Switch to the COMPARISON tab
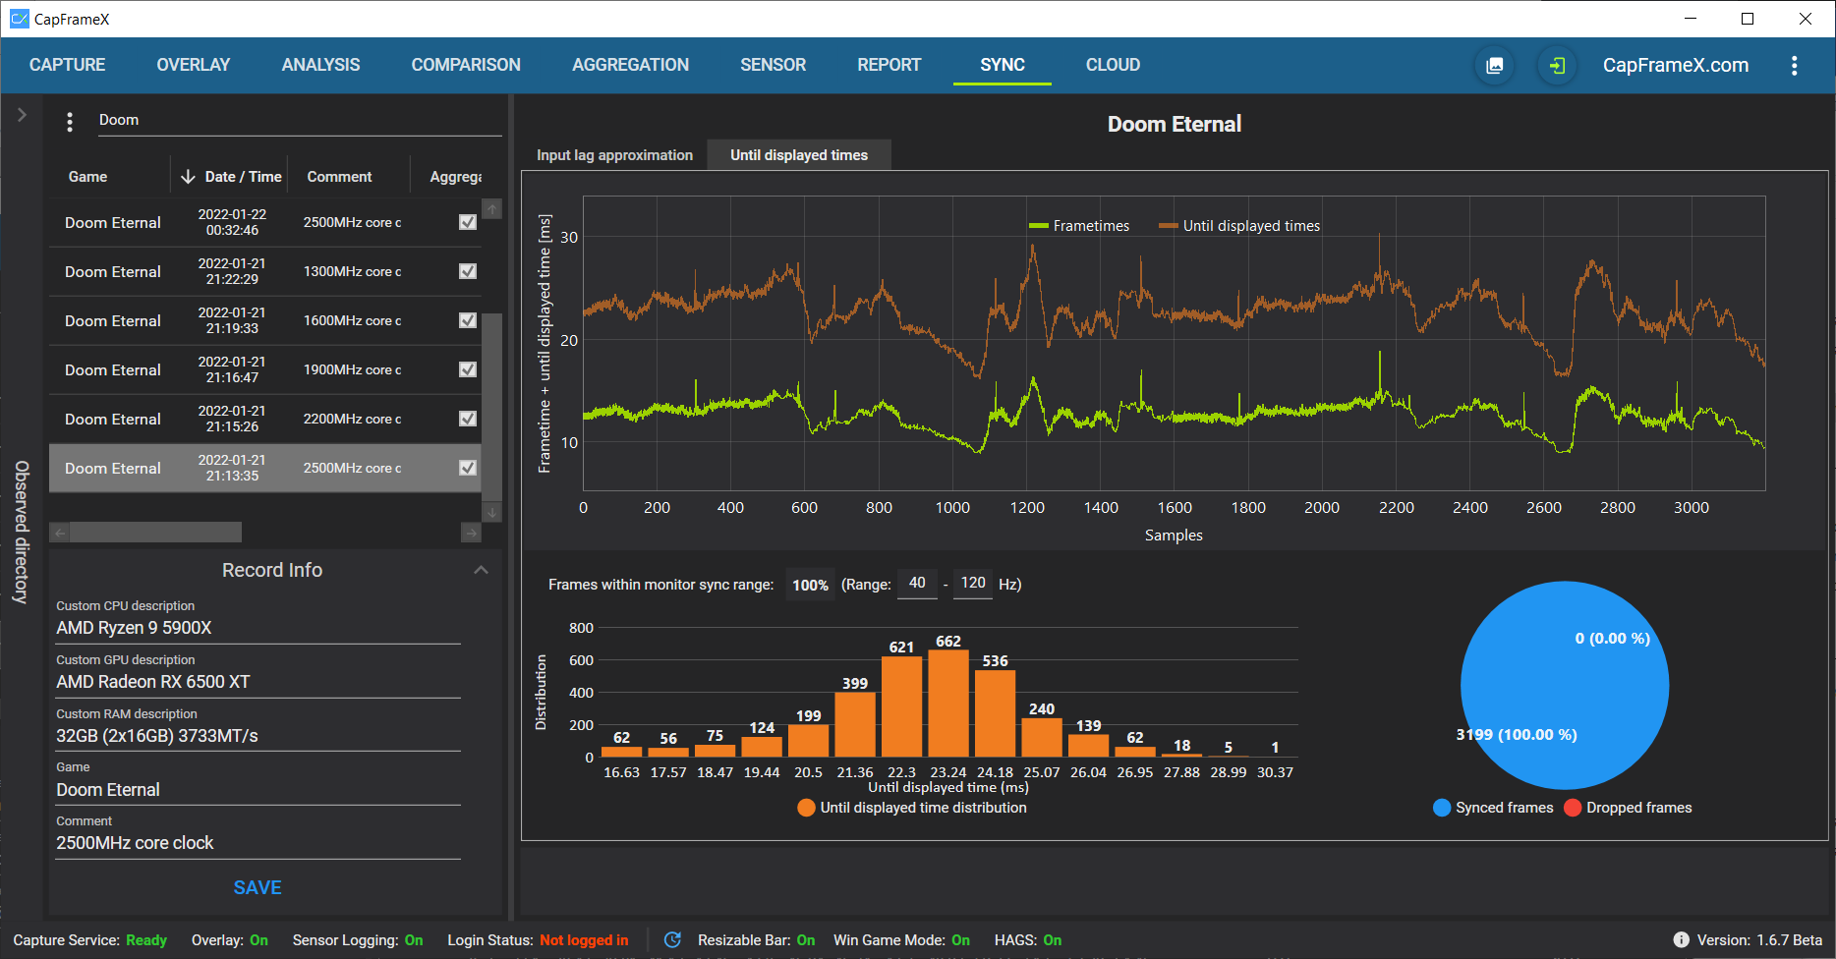The image size is (1836, 959). 466,65
